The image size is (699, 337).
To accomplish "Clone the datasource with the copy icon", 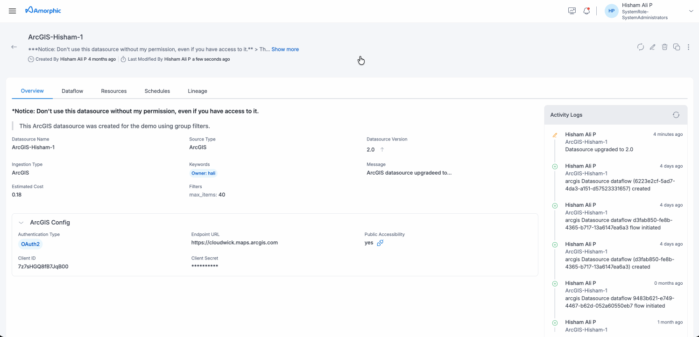I will tap(677, 47).
